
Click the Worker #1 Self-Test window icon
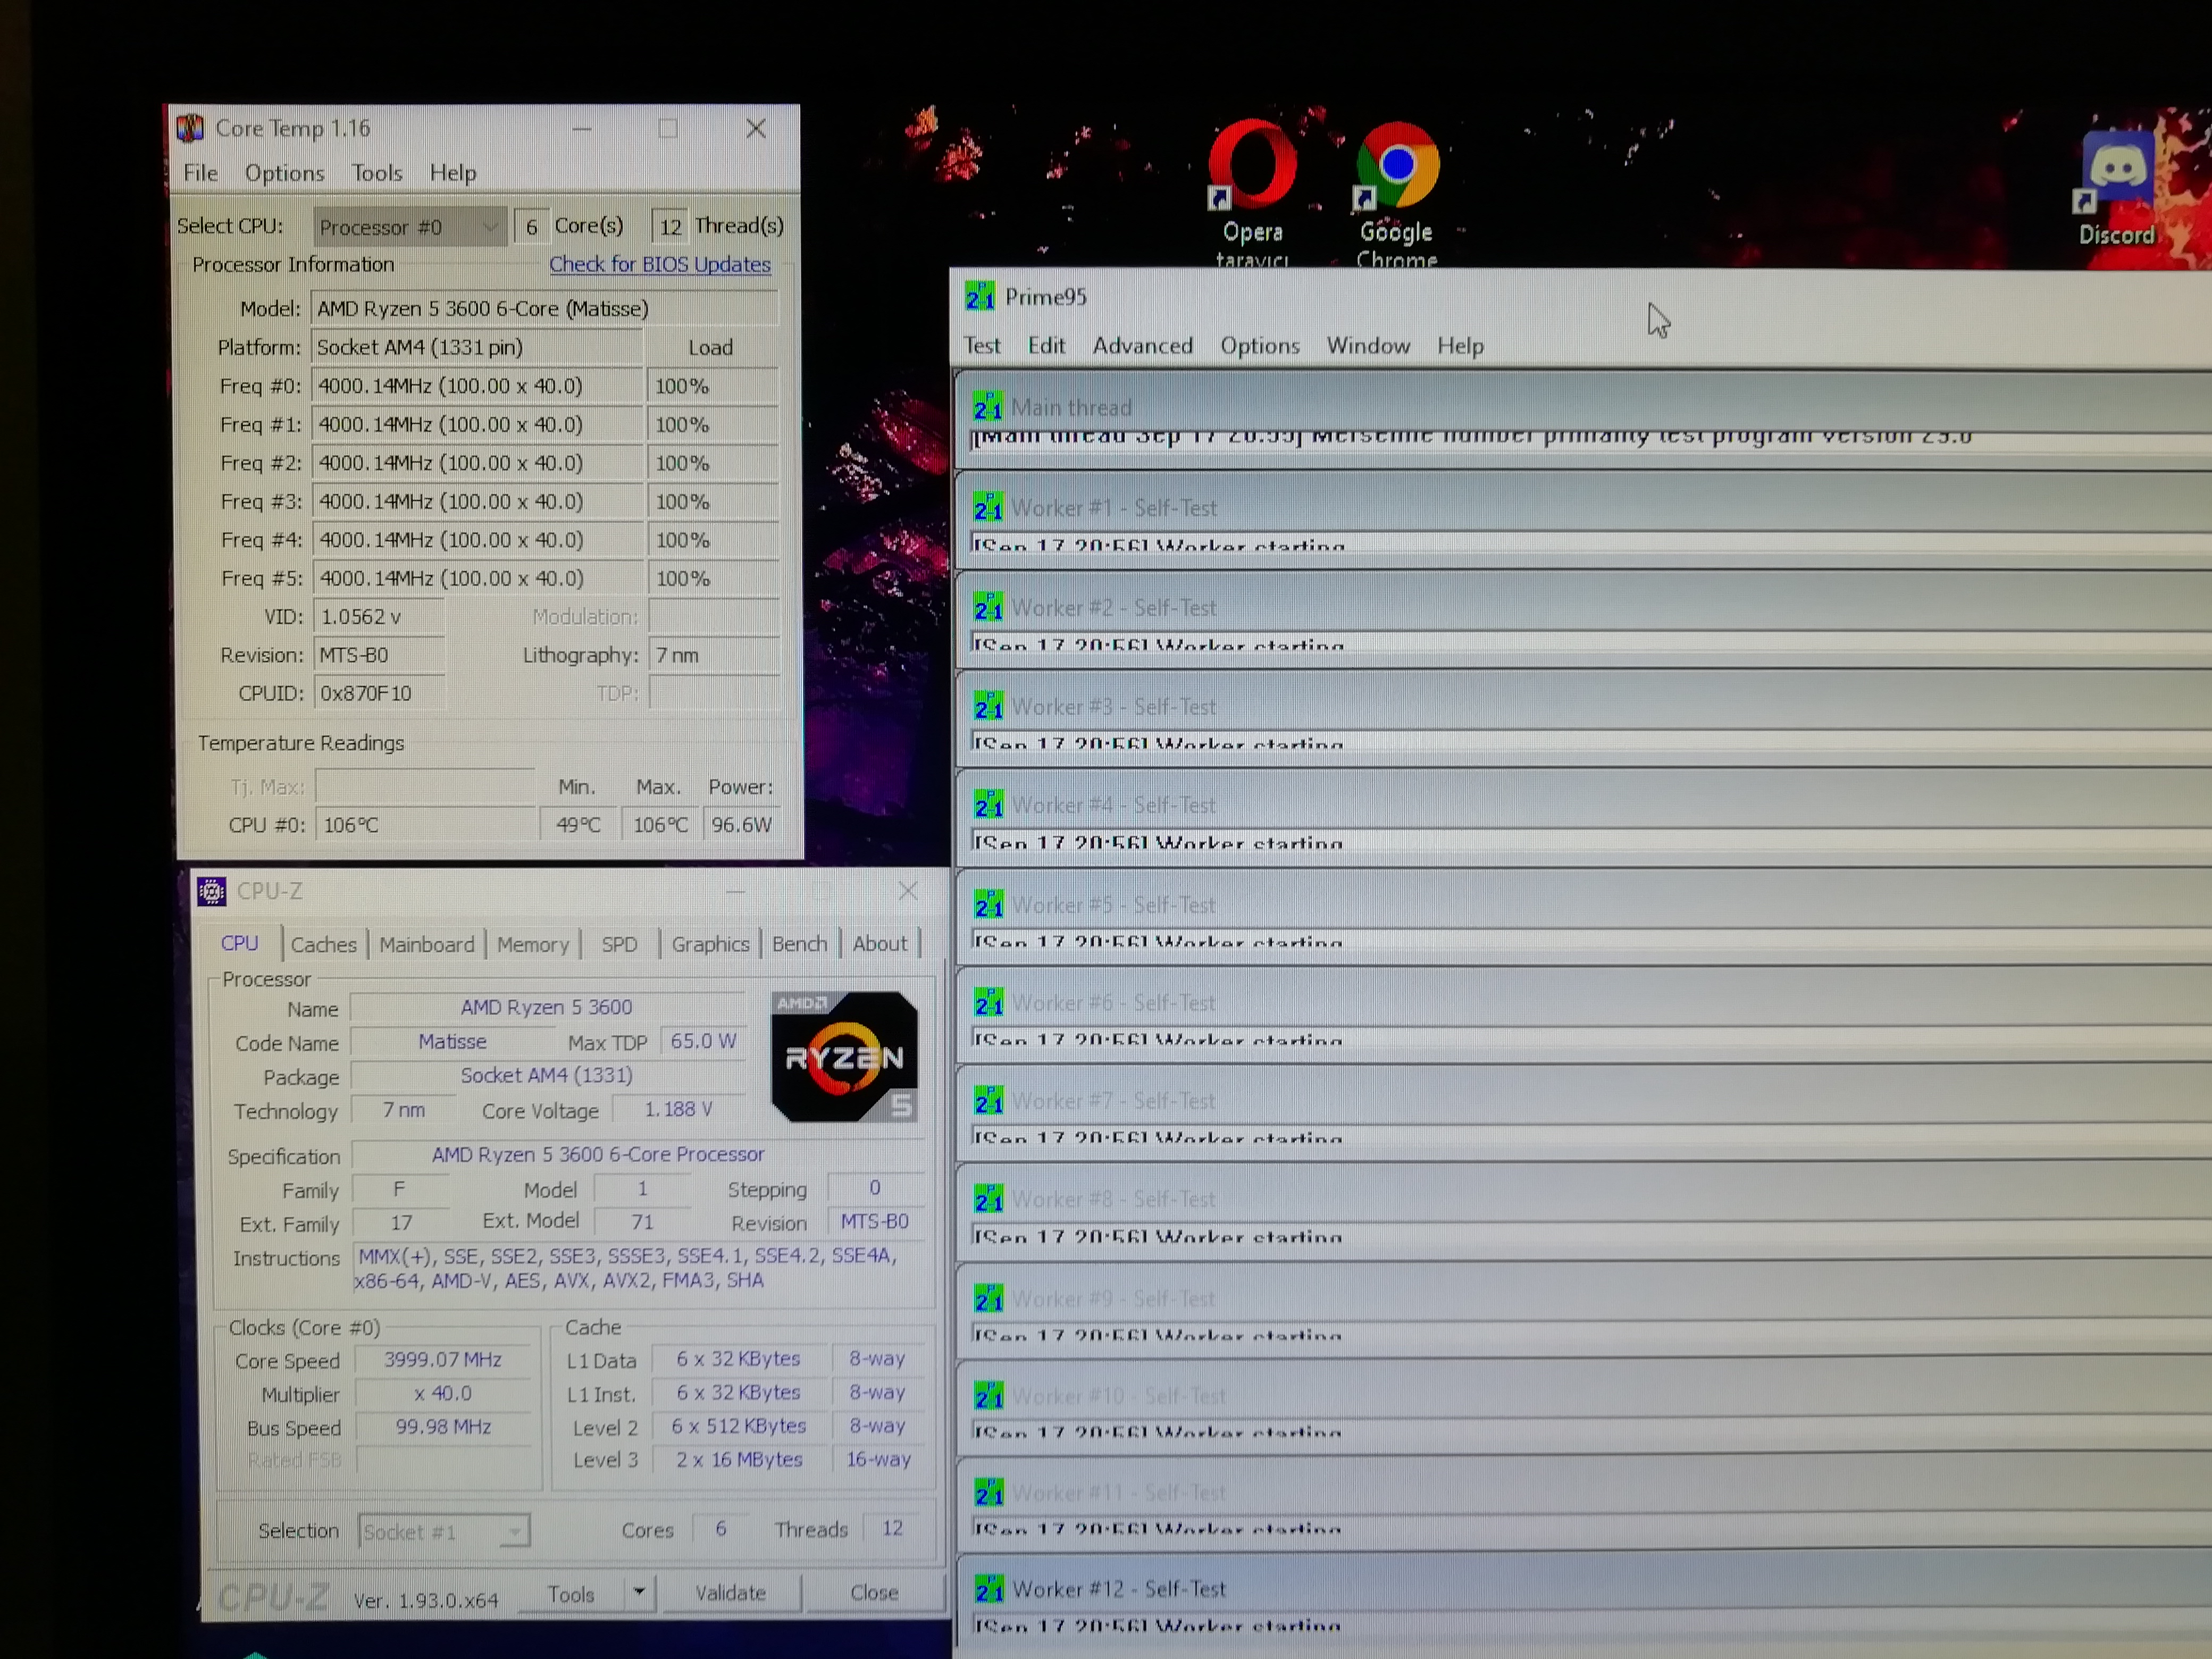click(x=988, y=508)
